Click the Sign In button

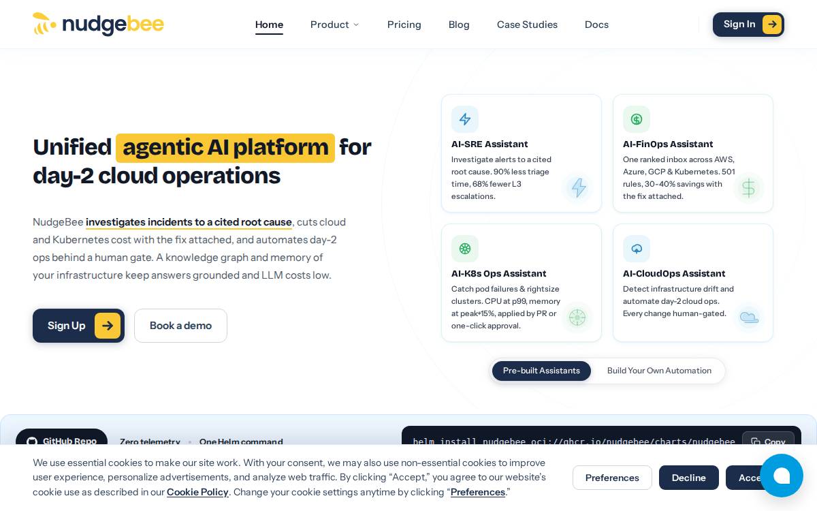pyautogui.click(x=748, y=25)
